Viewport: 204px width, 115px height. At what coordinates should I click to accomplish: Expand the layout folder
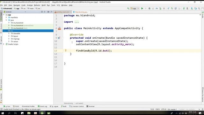tap(9, 36)
